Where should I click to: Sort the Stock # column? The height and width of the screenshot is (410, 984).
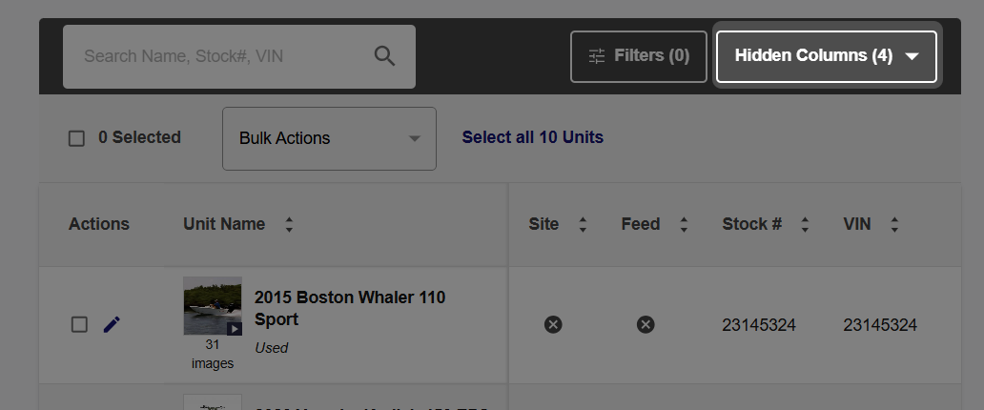pos(805,224)
